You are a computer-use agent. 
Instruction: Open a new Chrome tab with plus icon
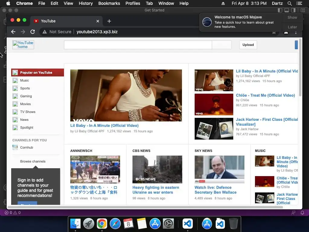pos(109,21)
